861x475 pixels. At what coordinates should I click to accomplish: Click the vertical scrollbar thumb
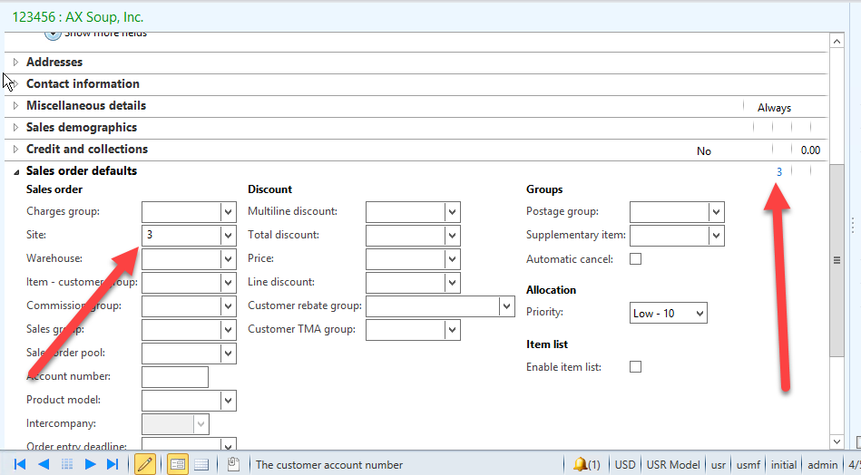point(837,260)
